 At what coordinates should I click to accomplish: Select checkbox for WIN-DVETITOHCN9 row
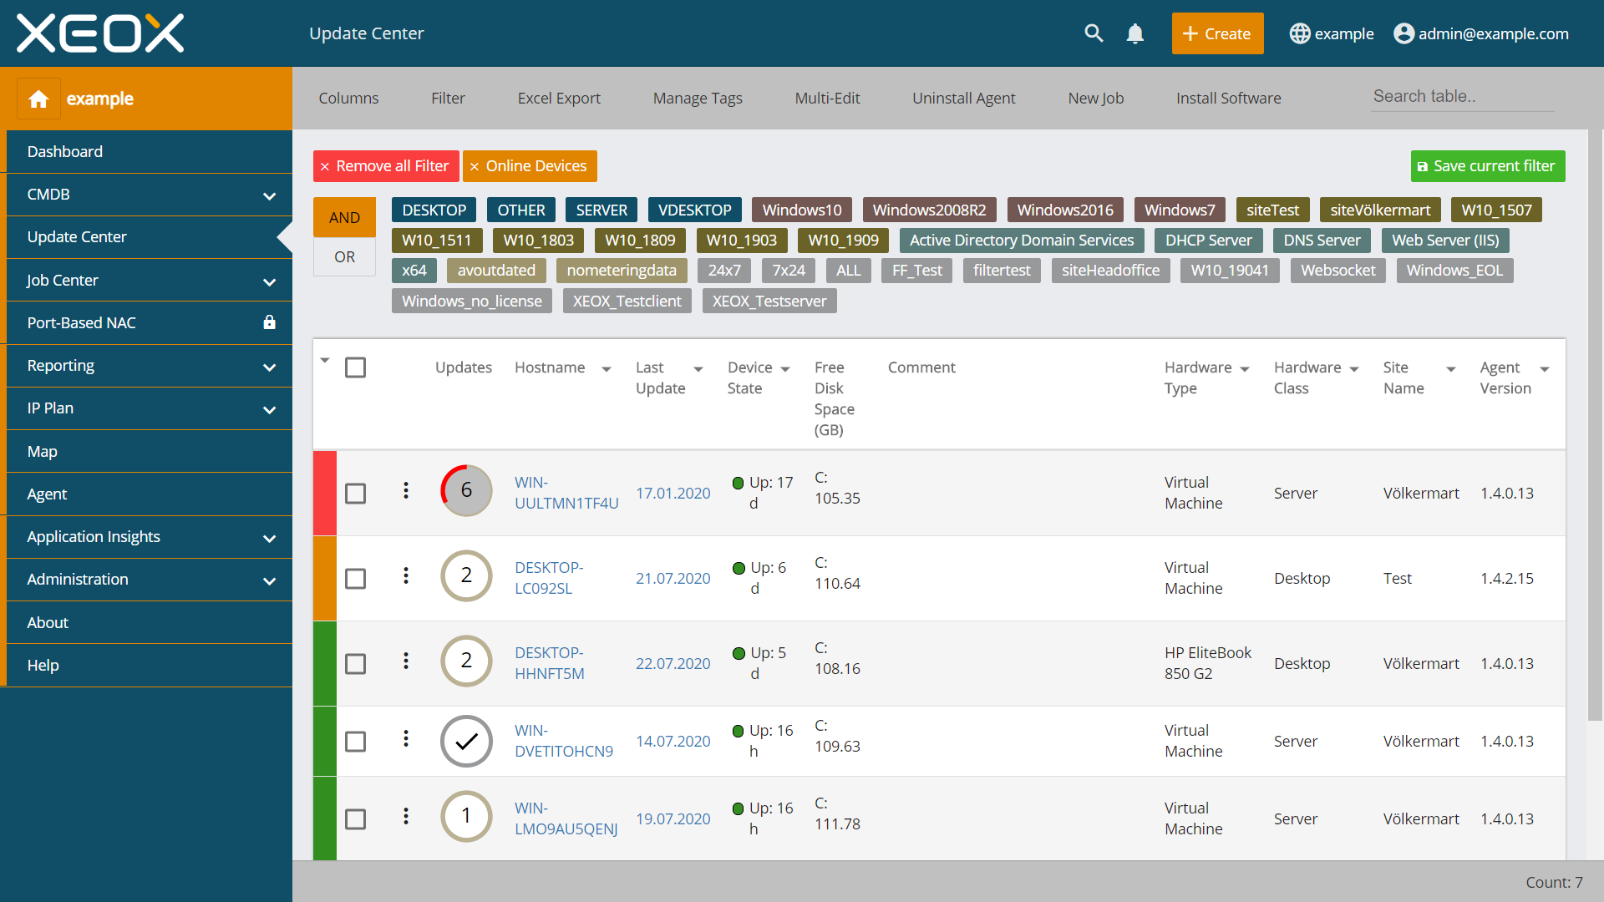coord(355,742)
